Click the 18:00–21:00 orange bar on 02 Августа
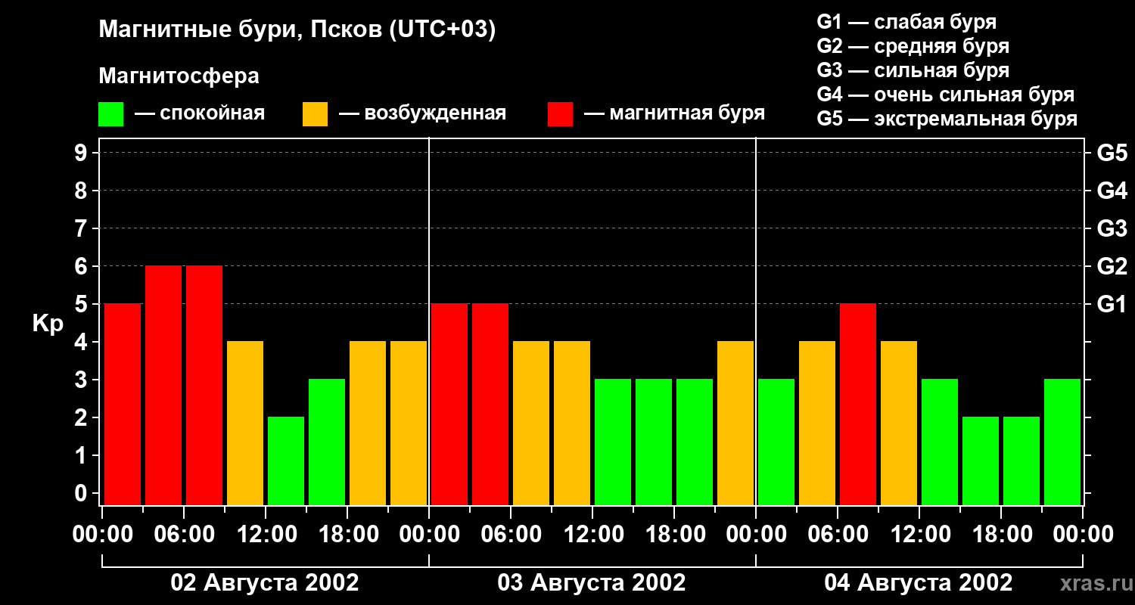The height and width of the screenshot is (605, 1135). 368,423
